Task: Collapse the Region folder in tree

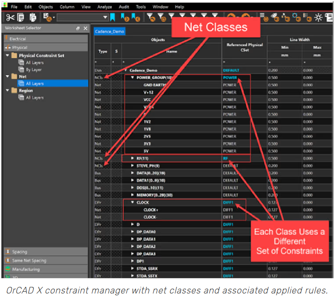Action: (7, 90)
